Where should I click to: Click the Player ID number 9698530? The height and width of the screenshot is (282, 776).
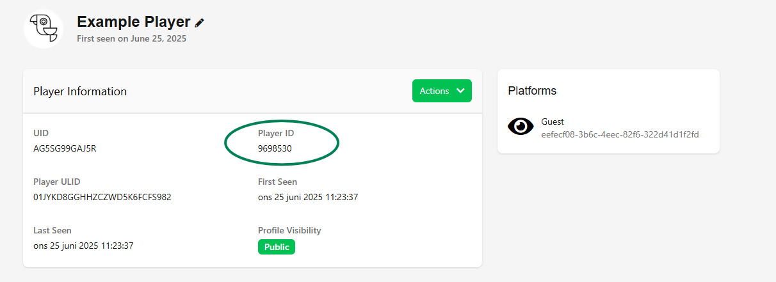coord(275,148)
